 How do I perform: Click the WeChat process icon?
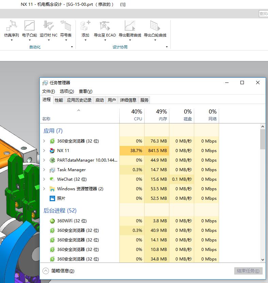click(52, 179)
